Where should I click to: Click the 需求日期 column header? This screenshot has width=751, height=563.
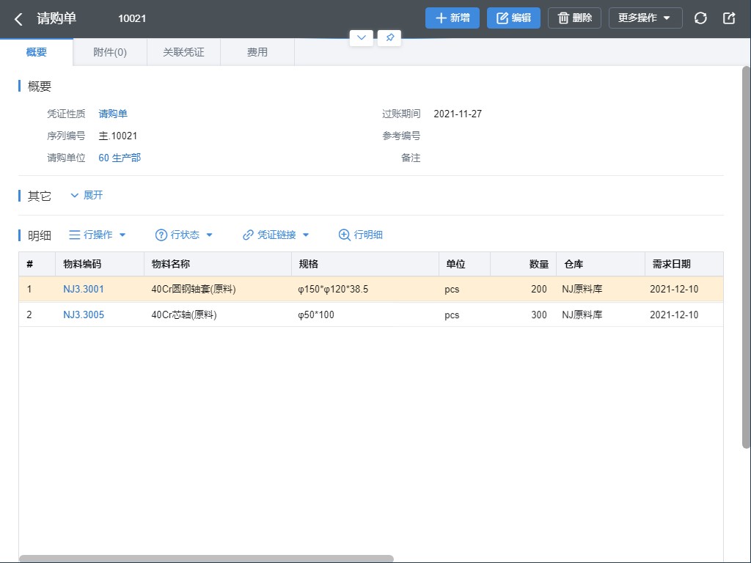pos(684,264)
